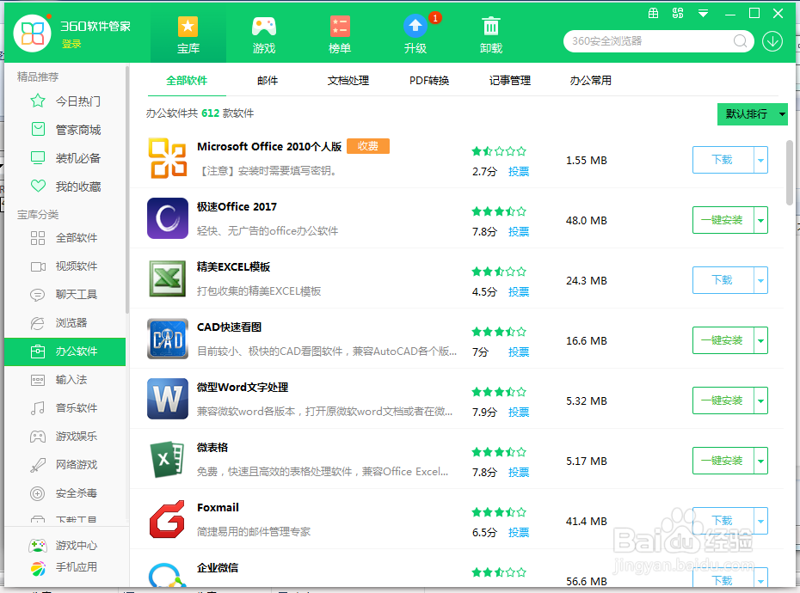One-click install CAD快速看图
This screenshot has width=800, height=593.
pyautogui.click(x=723, y=340)
